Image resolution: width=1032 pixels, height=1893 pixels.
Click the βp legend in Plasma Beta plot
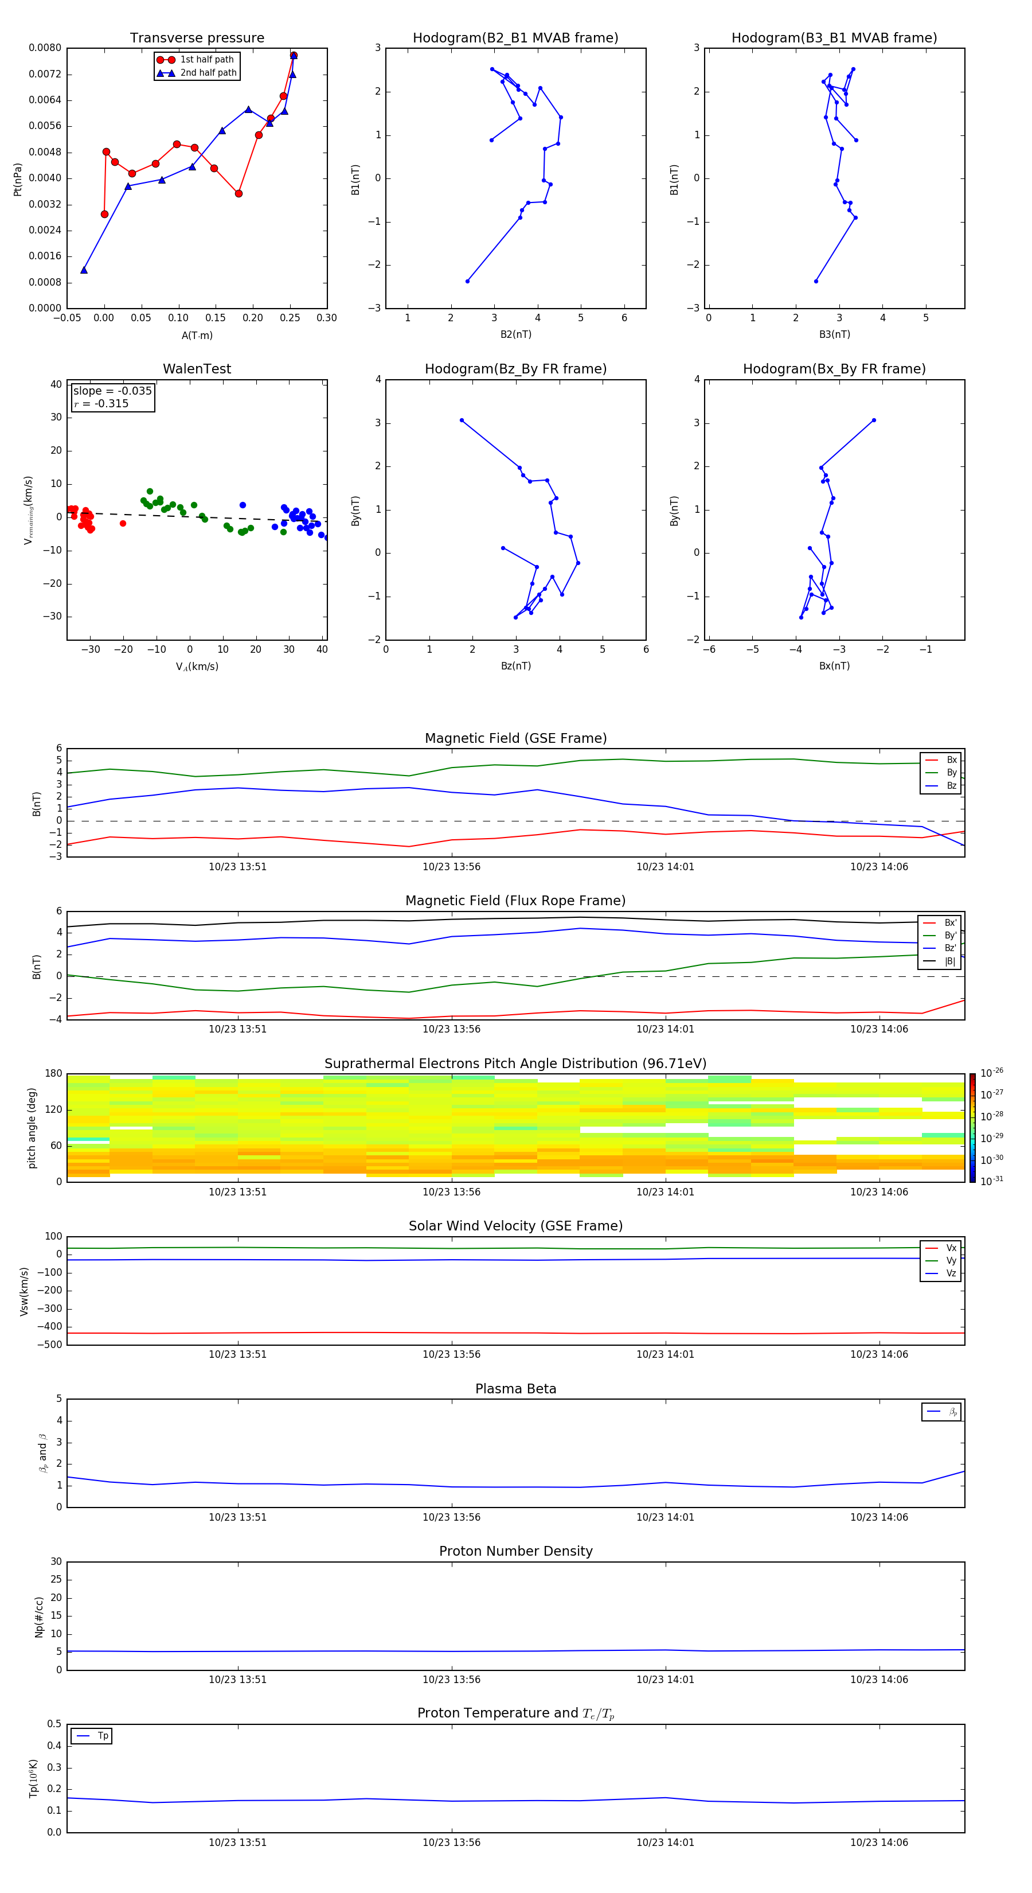(x=941, y=1412)
